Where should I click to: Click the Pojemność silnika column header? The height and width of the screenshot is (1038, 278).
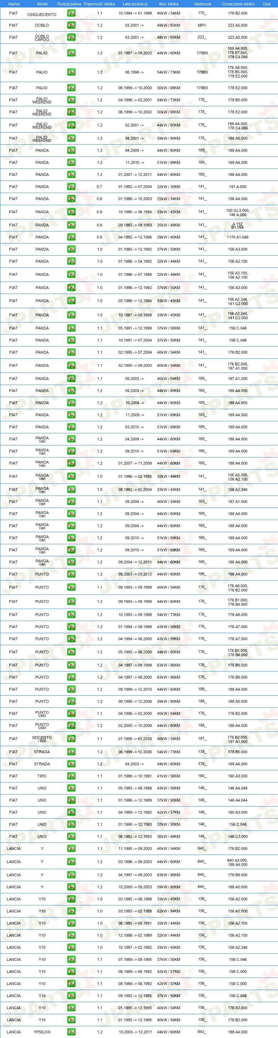(99, 4)
